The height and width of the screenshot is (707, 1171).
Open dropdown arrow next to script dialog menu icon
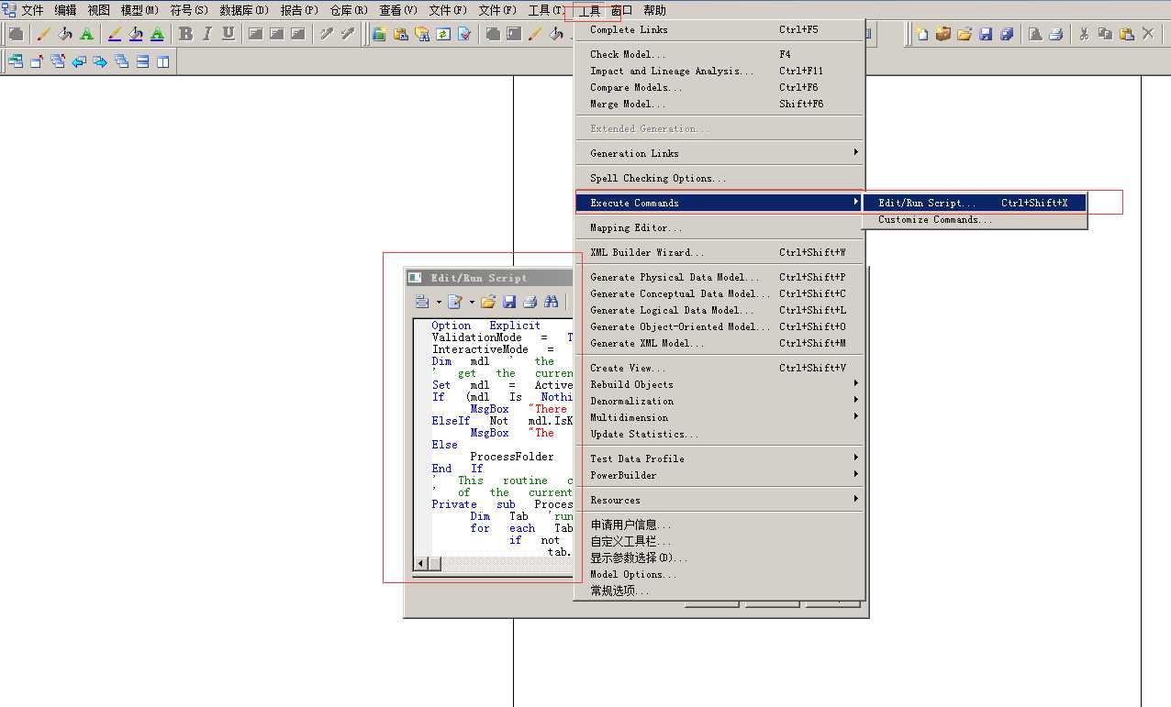[x=439, y=301]
